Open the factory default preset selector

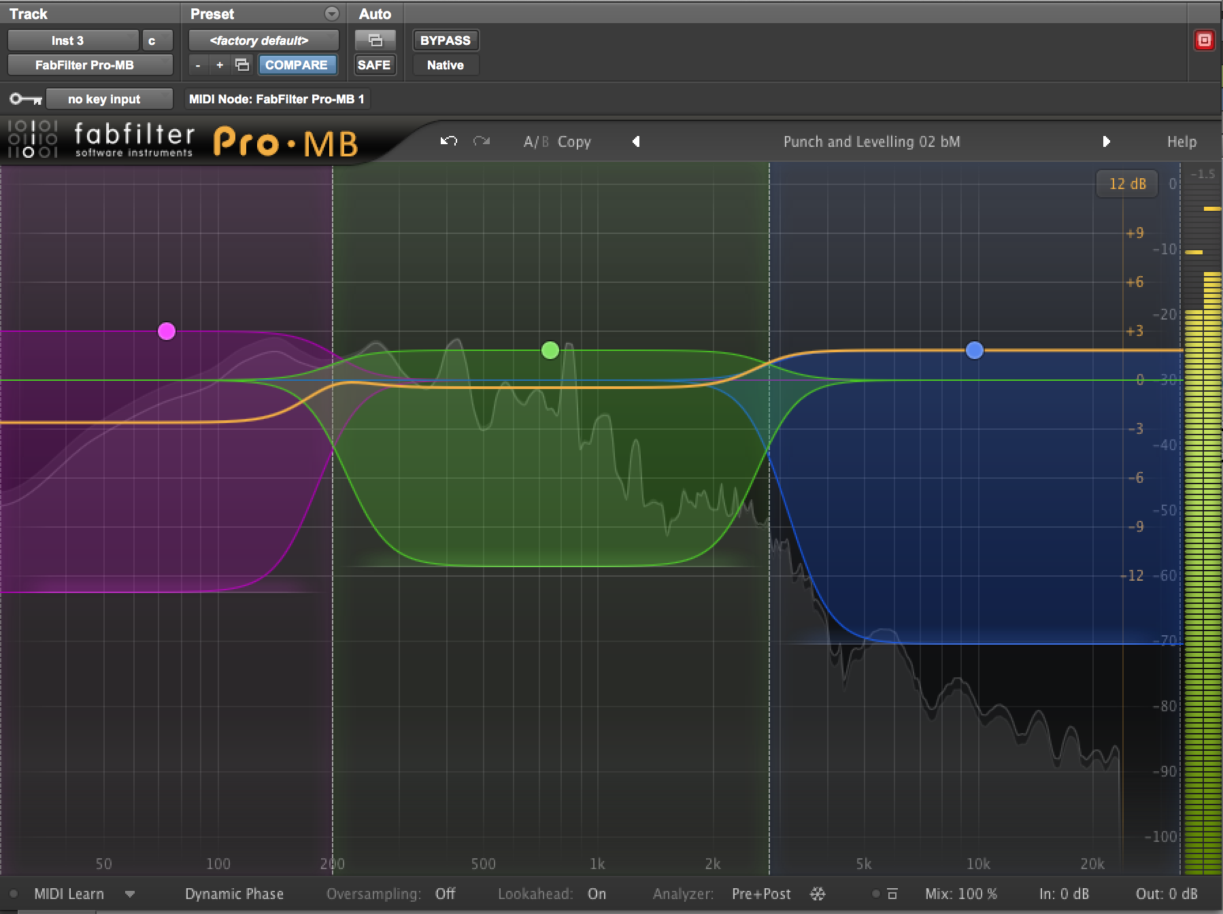[263, 40]
